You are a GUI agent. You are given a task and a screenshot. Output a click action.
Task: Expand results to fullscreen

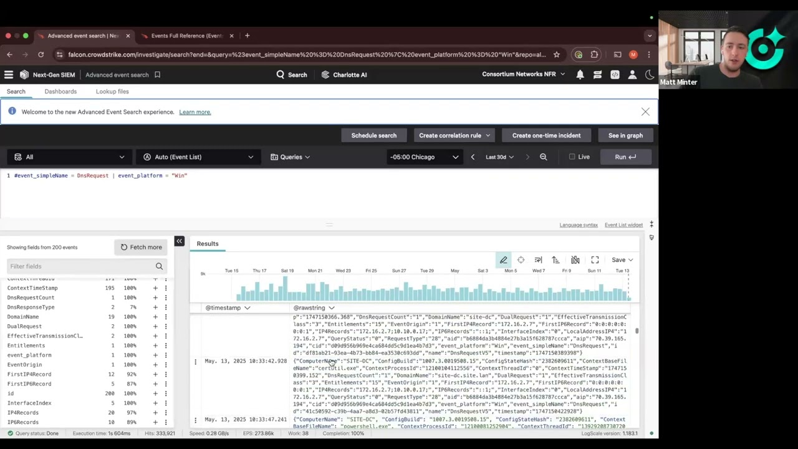tap(595, 260)
